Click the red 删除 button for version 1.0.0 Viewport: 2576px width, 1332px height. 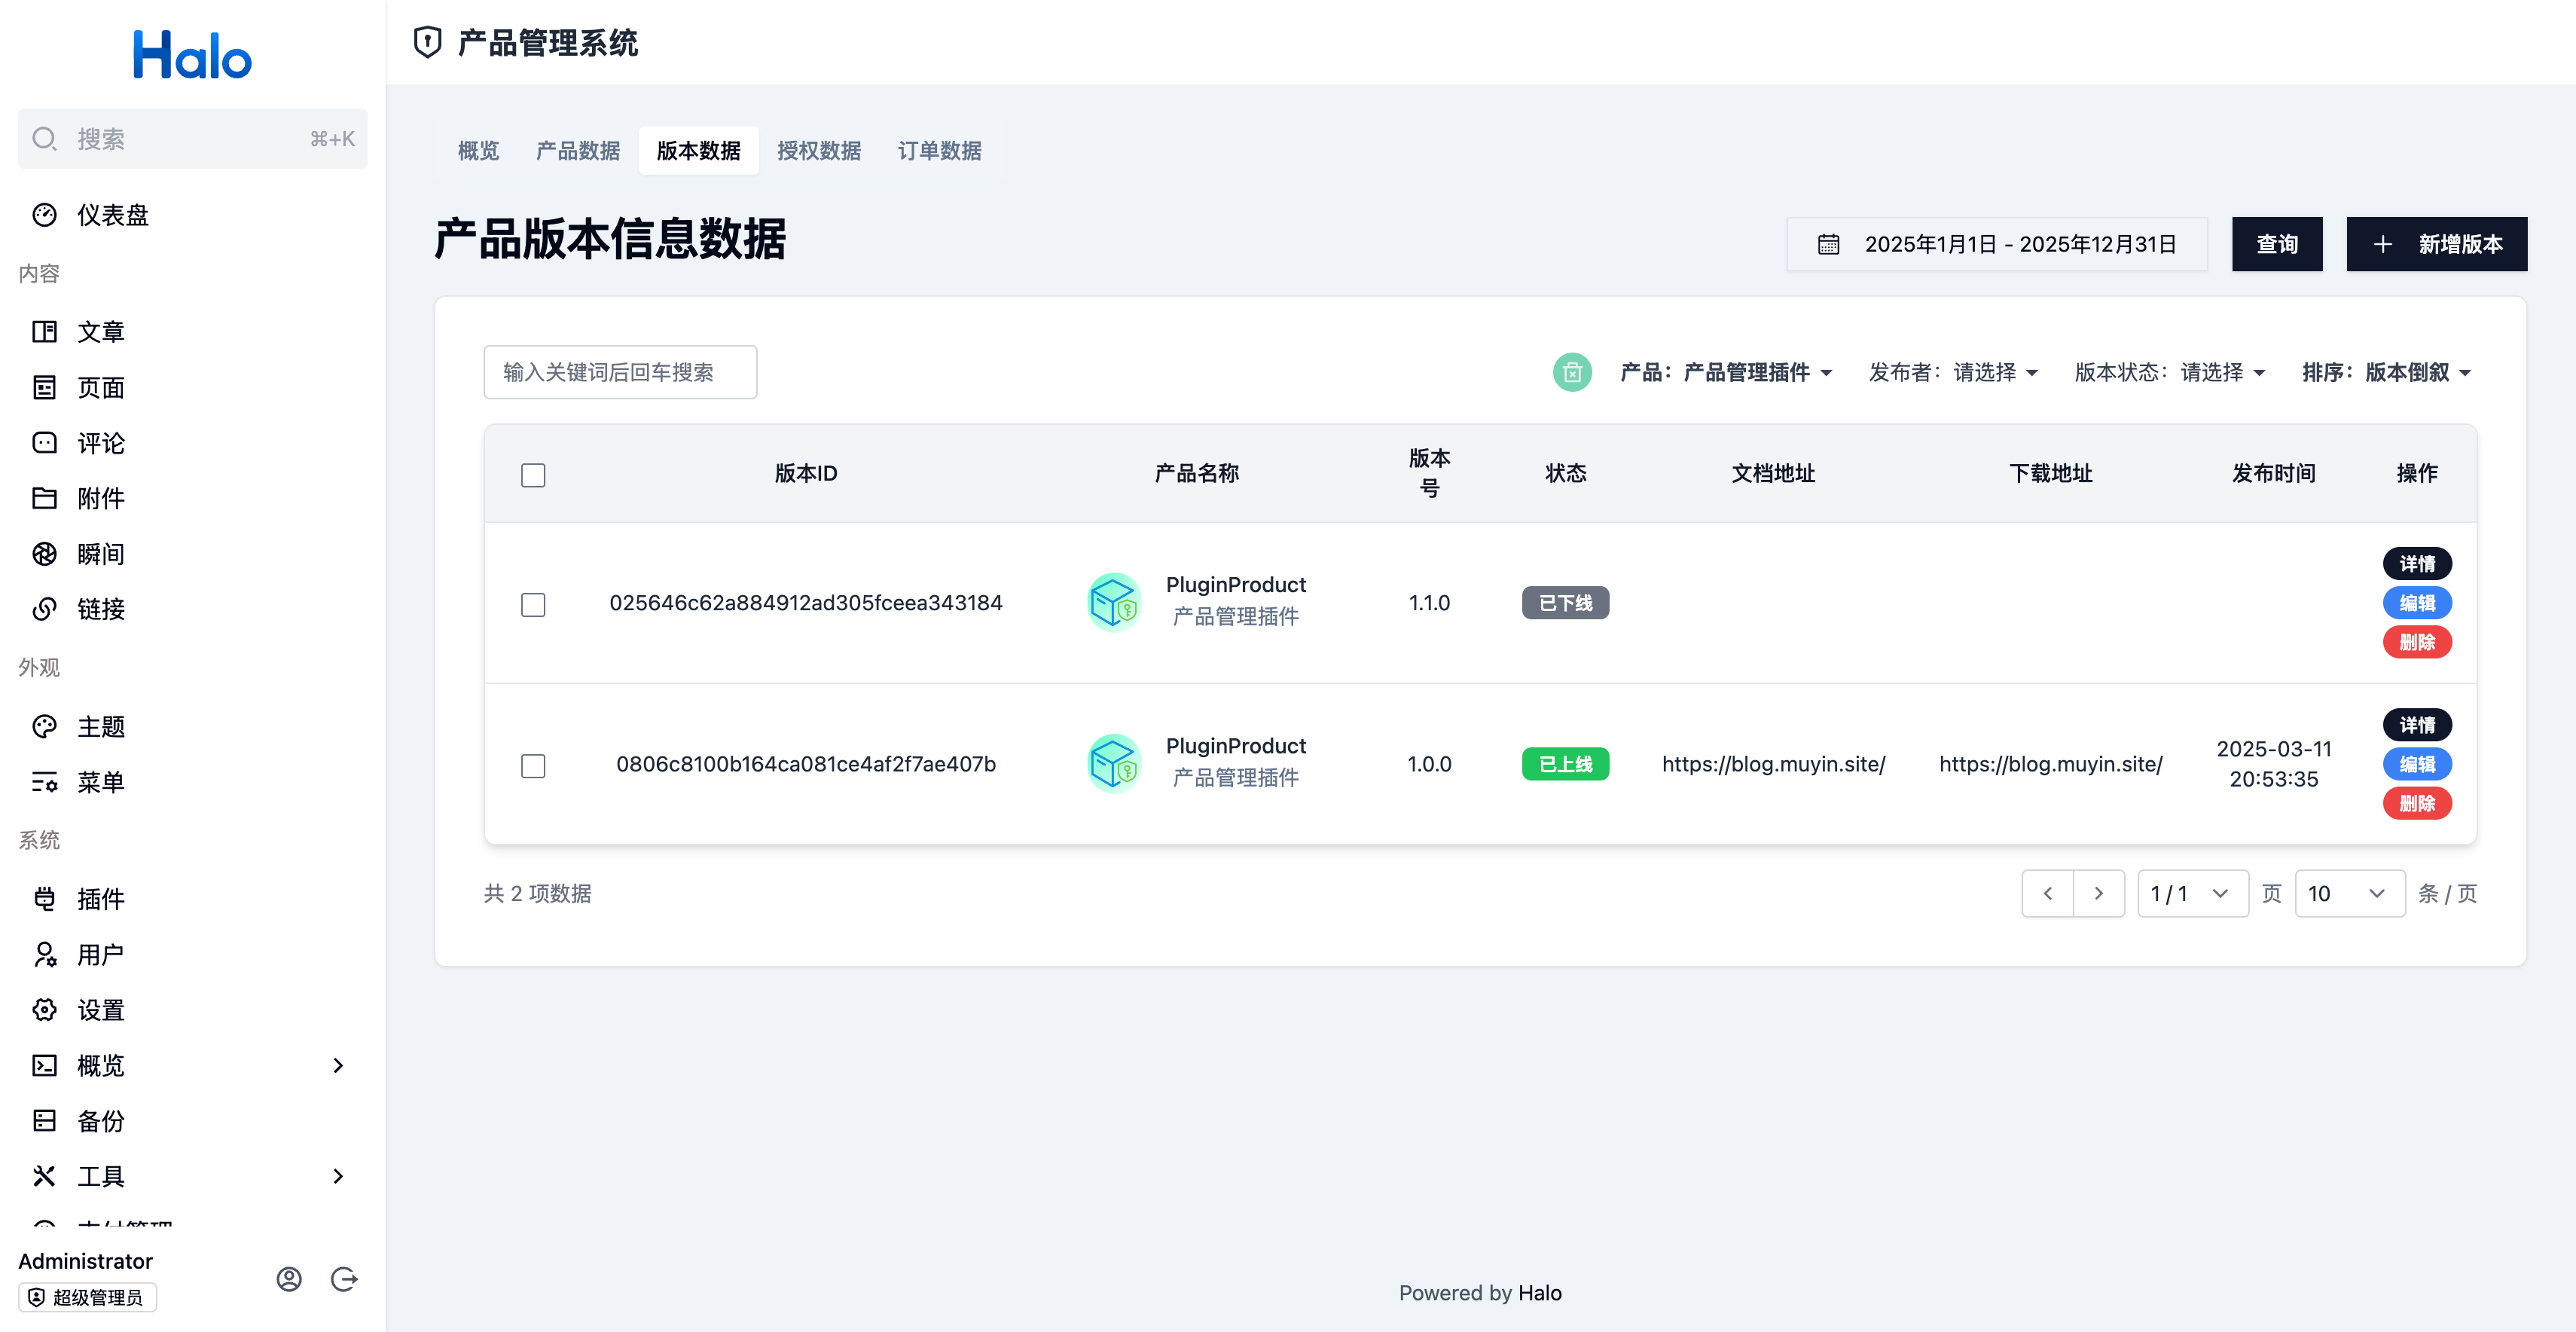coord(2416,803)
